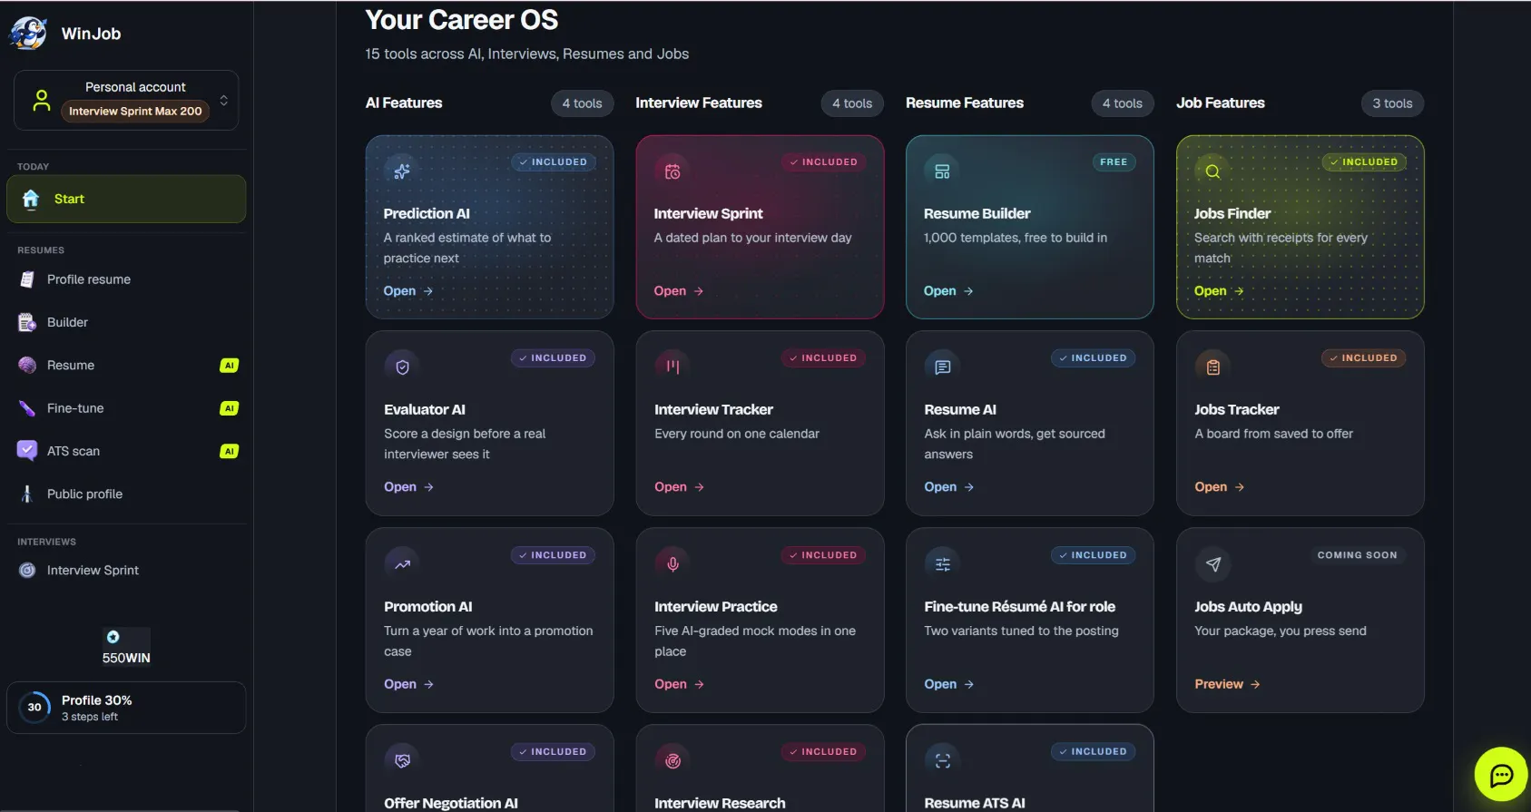Open the chat support bubble
This screenshot has width=1531, height=812.
[x=1502, y=775]
